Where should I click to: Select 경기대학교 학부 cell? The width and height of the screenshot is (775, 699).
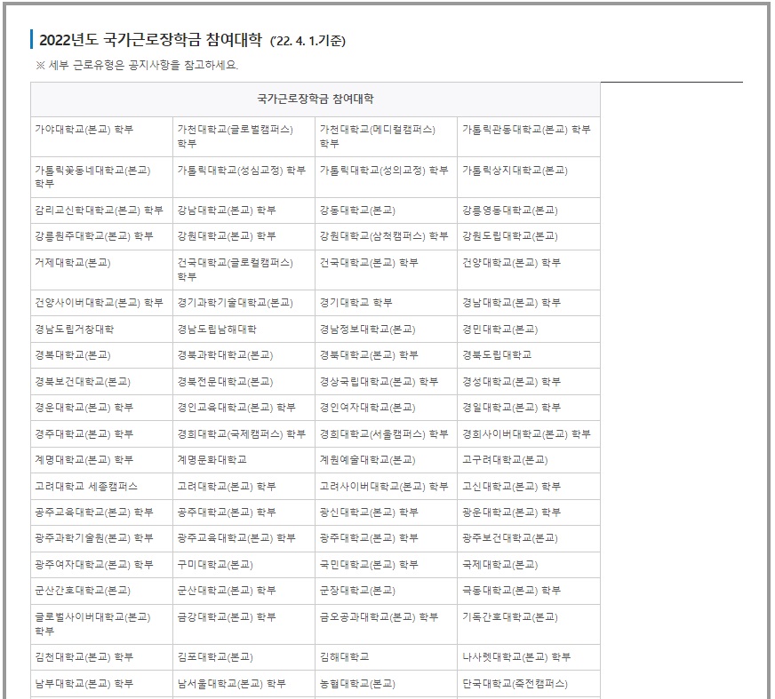pyautogui.click(x=387, y=303)
